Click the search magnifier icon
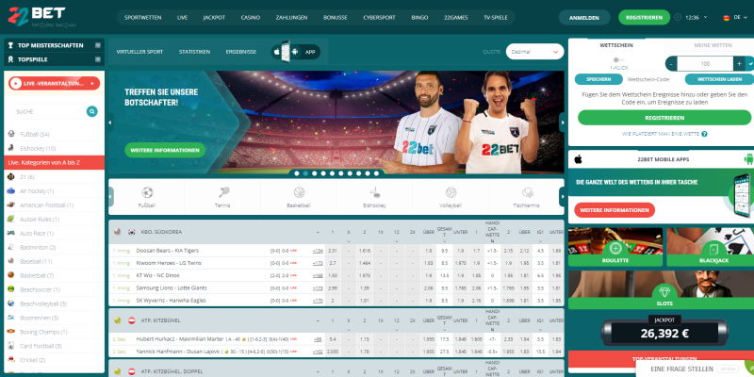This screenshot has height=377, width=754. pyautogui.click(x=91, y=111)
